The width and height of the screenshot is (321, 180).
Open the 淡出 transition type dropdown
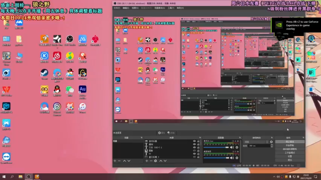tap(256, 142)
